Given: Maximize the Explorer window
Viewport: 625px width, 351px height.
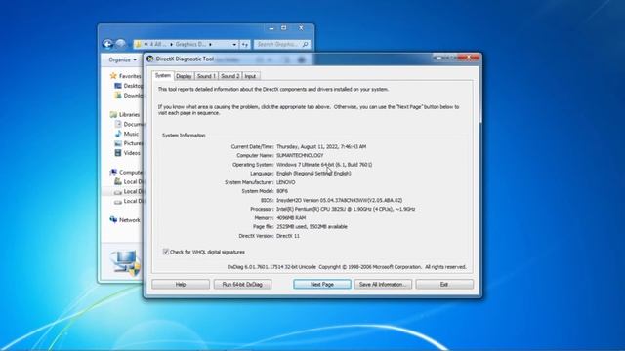Looking at the screenshot, I should point(284,28).
